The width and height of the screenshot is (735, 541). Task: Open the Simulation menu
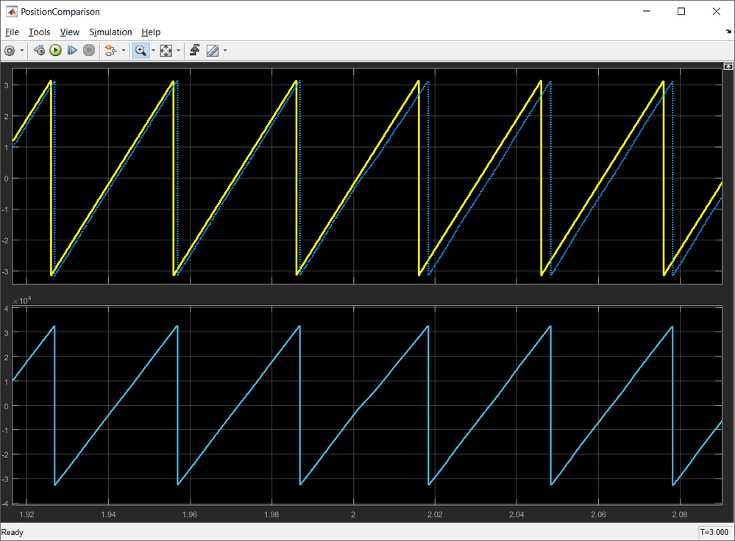(110, 32)
